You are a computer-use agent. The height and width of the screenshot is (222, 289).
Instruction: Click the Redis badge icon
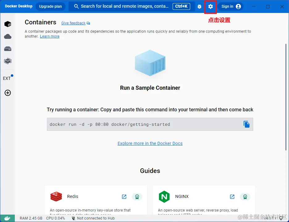[137, 197]
